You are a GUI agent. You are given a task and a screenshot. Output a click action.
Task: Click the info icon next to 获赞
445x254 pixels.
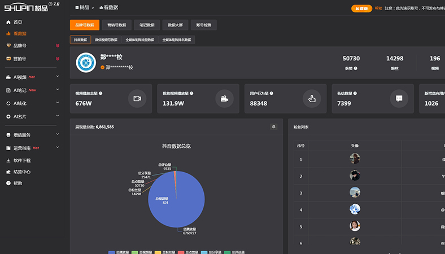coord(355,68)
